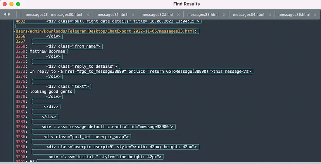Close the messages30.html tab
321x164 pixels.
pos(88,15)
